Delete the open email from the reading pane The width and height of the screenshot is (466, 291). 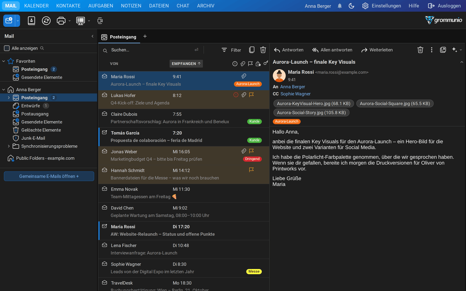(x=420, y=50)
